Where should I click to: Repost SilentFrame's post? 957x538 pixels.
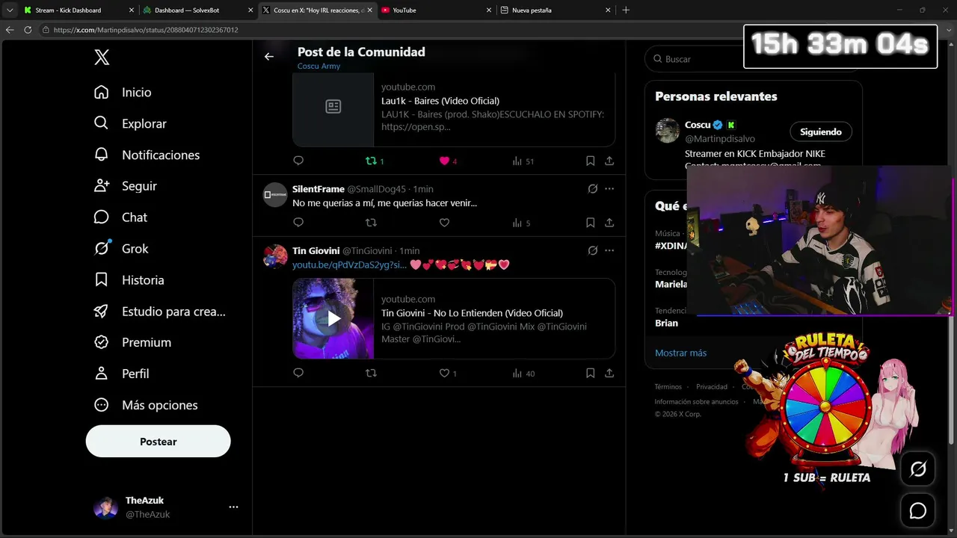pos(371,223)
